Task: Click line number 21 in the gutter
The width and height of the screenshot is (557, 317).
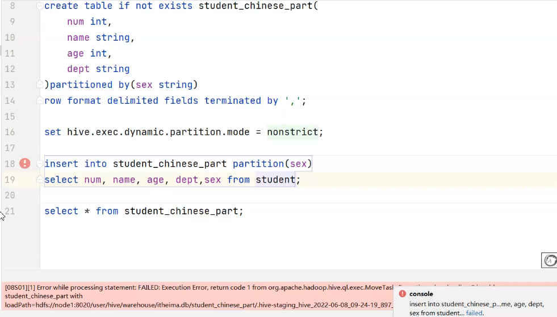Action: pyautogui.click(x=10, y=211)
